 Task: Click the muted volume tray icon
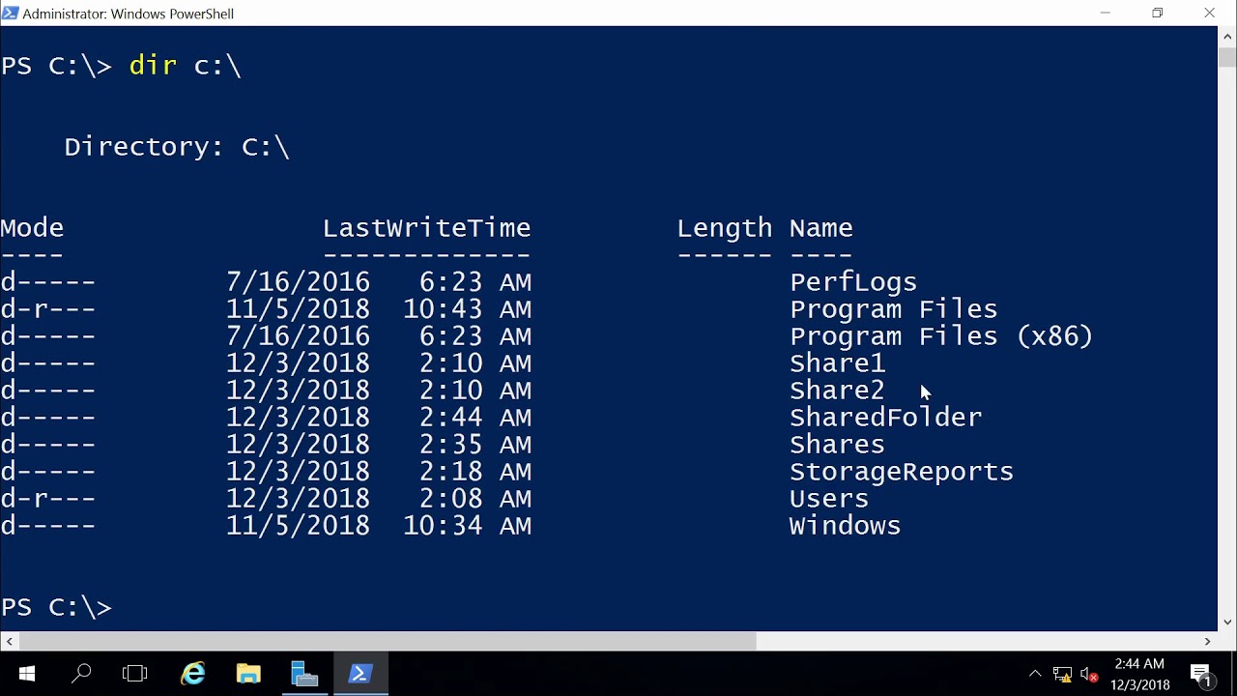click(x=1089, y=674)
